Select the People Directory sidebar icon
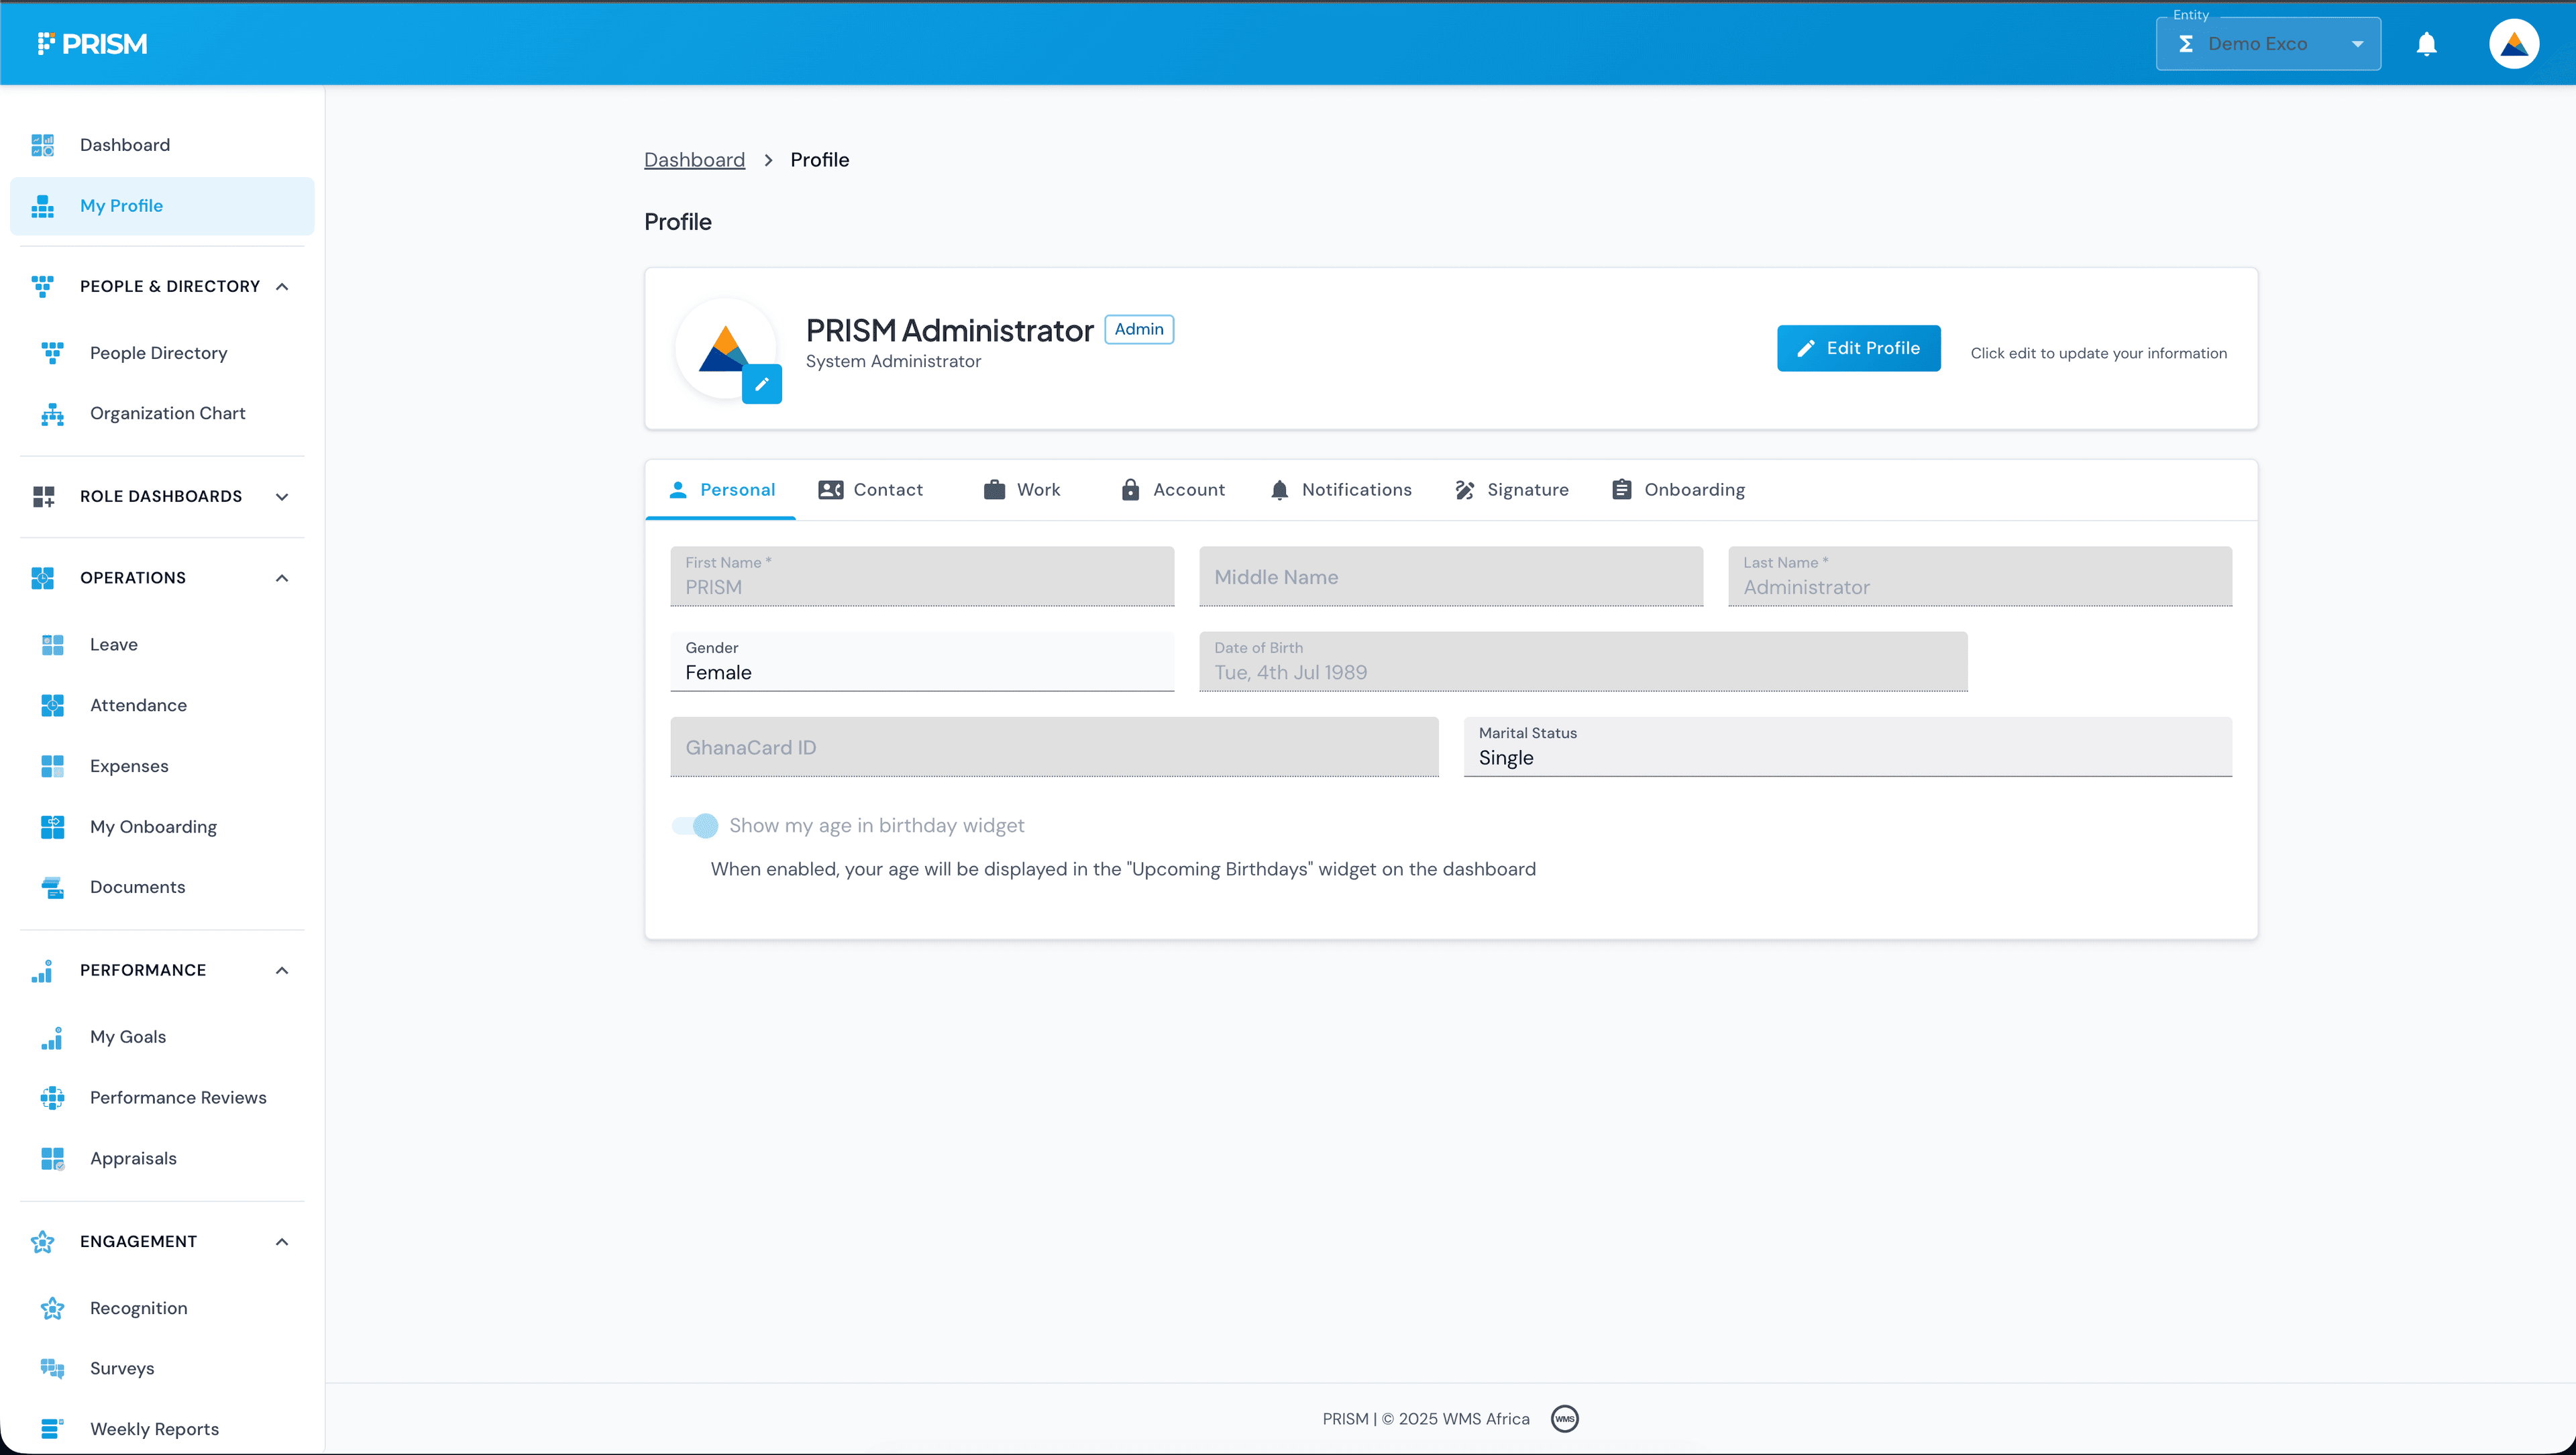This screenshot has height=1455, width=2576. click(53, 352)
